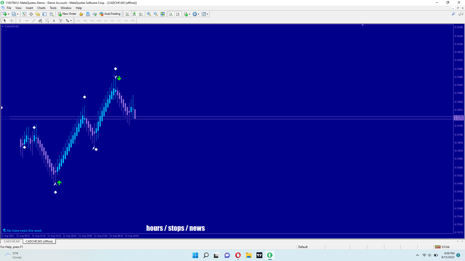Open the Windows Start menu
This screenshot has width=465, height=261.
point(195,255)
